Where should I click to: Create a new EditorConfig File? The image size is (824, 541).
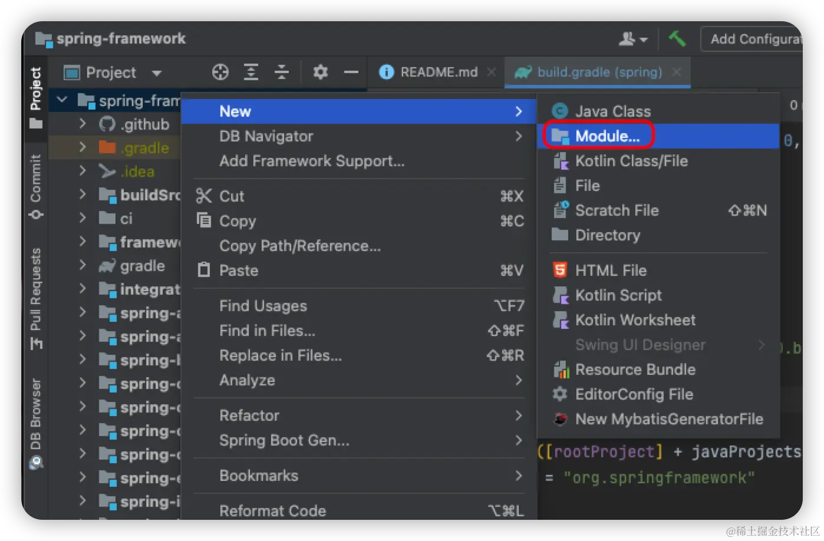tap(658, 394)
